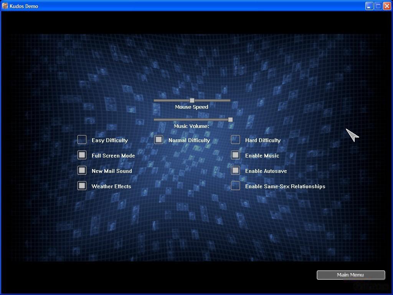
Task: Close the Kudos Demo window
Action: click(x=387, y=6)
